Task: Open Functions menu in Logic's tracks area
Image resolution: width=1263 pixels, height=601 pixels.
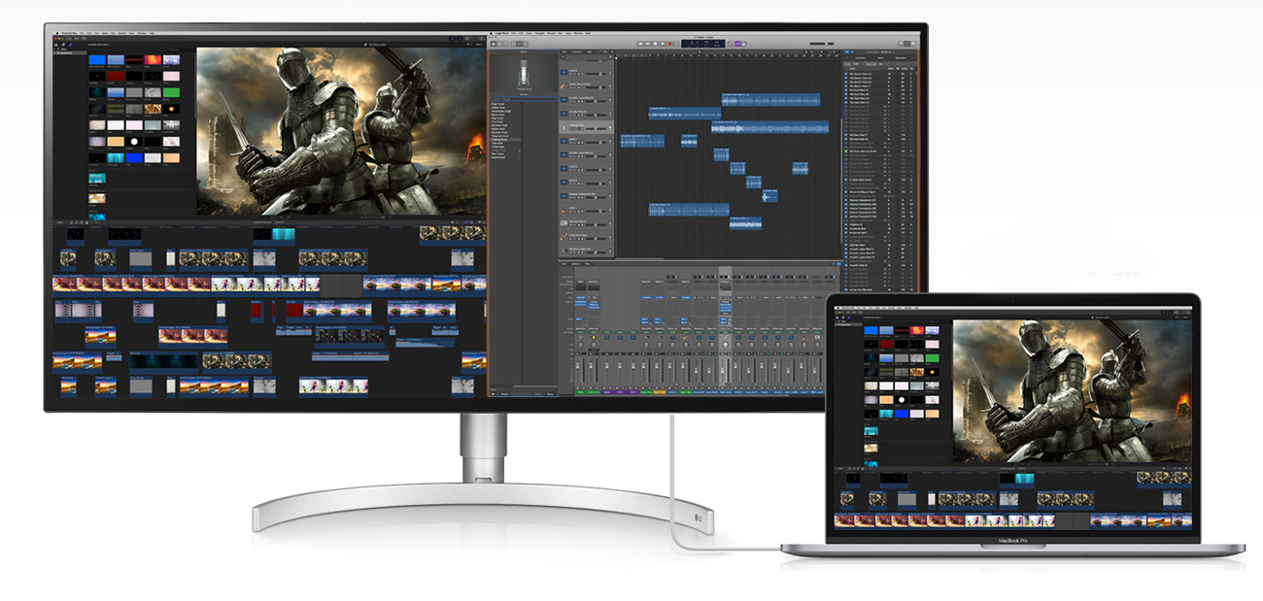Action: 575,51
